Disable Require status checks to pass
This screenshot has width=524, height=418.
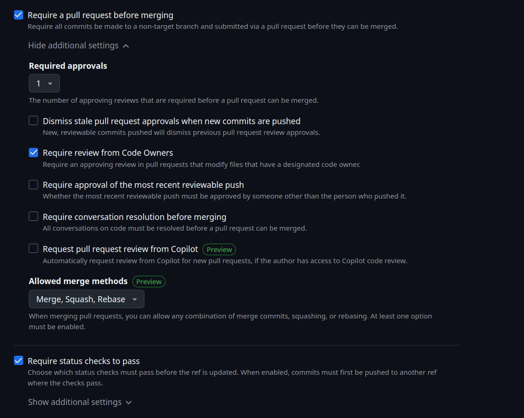click(18, 360)
